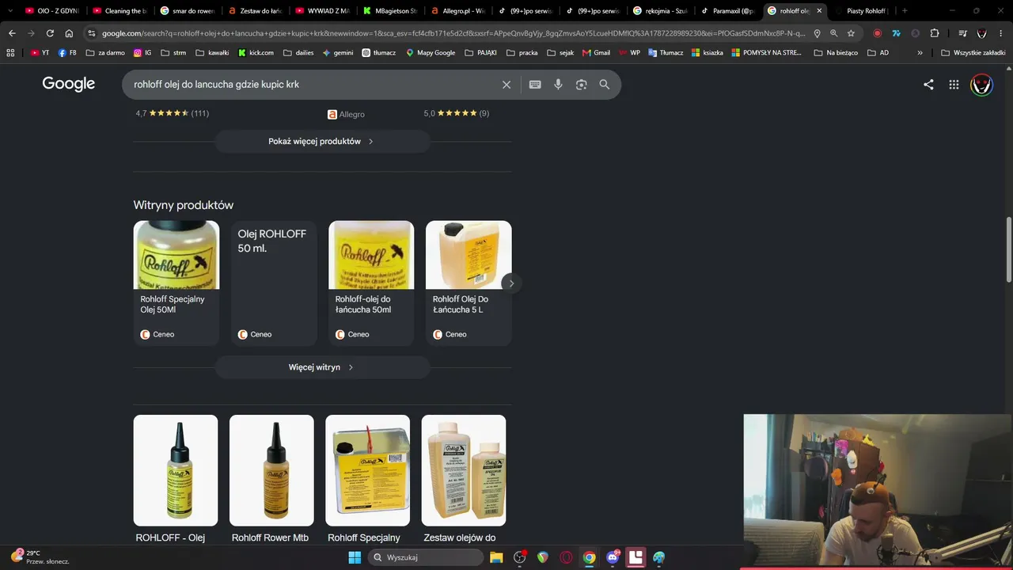This screenshot has width=1013, height=570.
Task: Open the media control playlist icon
Action: [x=962, y=33]
